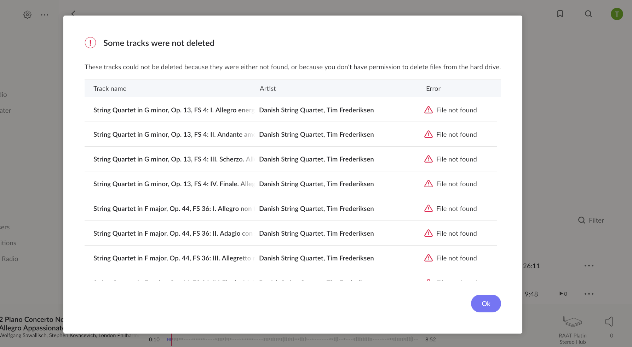632x347 pixels.
Task: Click the Track name column header
Action: [x=110, y=89]
